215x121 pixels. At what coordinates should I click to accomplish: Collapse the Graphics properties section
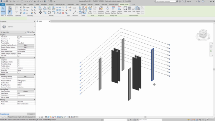pos(35,35)
